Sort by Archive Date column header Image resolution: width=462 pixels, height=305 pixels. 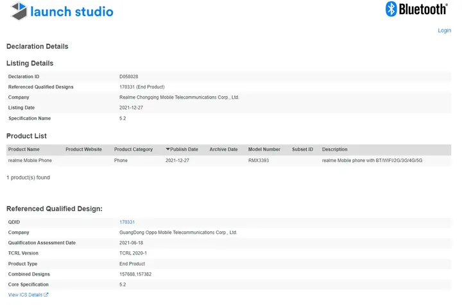click(x=223, y=149)
